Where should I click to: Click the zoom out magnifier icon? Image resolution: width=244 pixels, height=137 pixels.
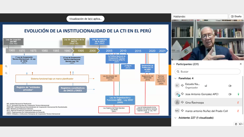pos(6,73)
